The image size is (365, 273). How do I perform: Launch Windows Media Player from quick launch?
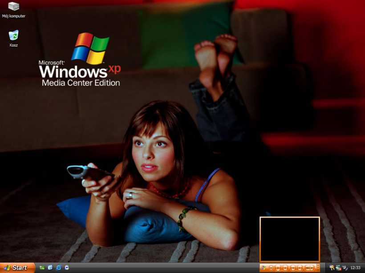pos(67,268)
